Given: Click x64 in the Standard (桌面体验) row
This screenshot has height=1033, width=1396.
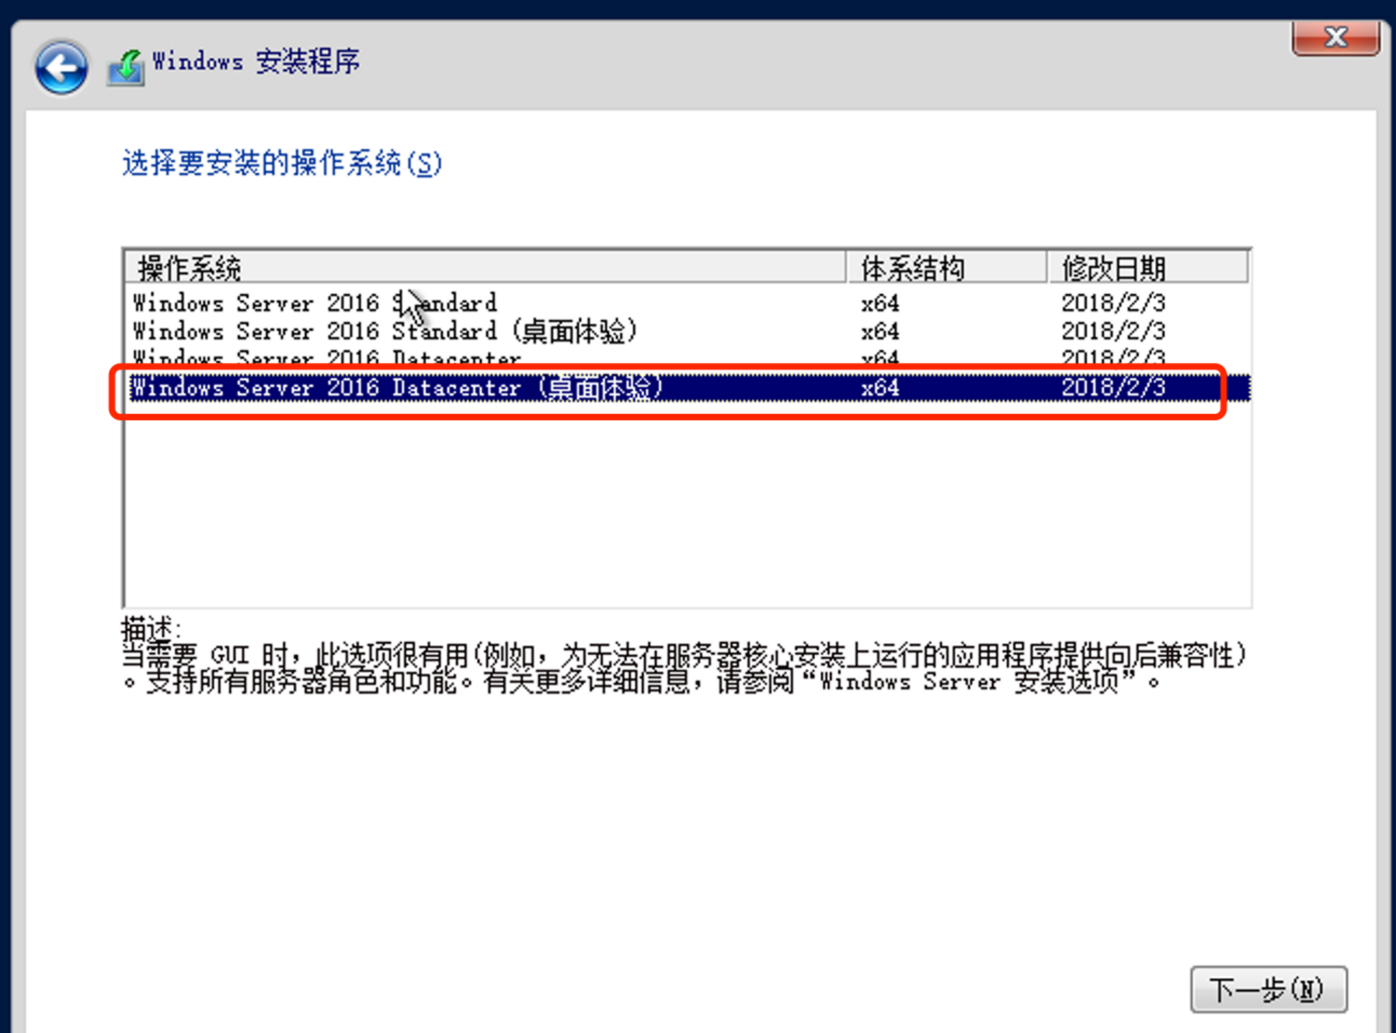Looking at the screenshot, I should (x=879, y=331).
